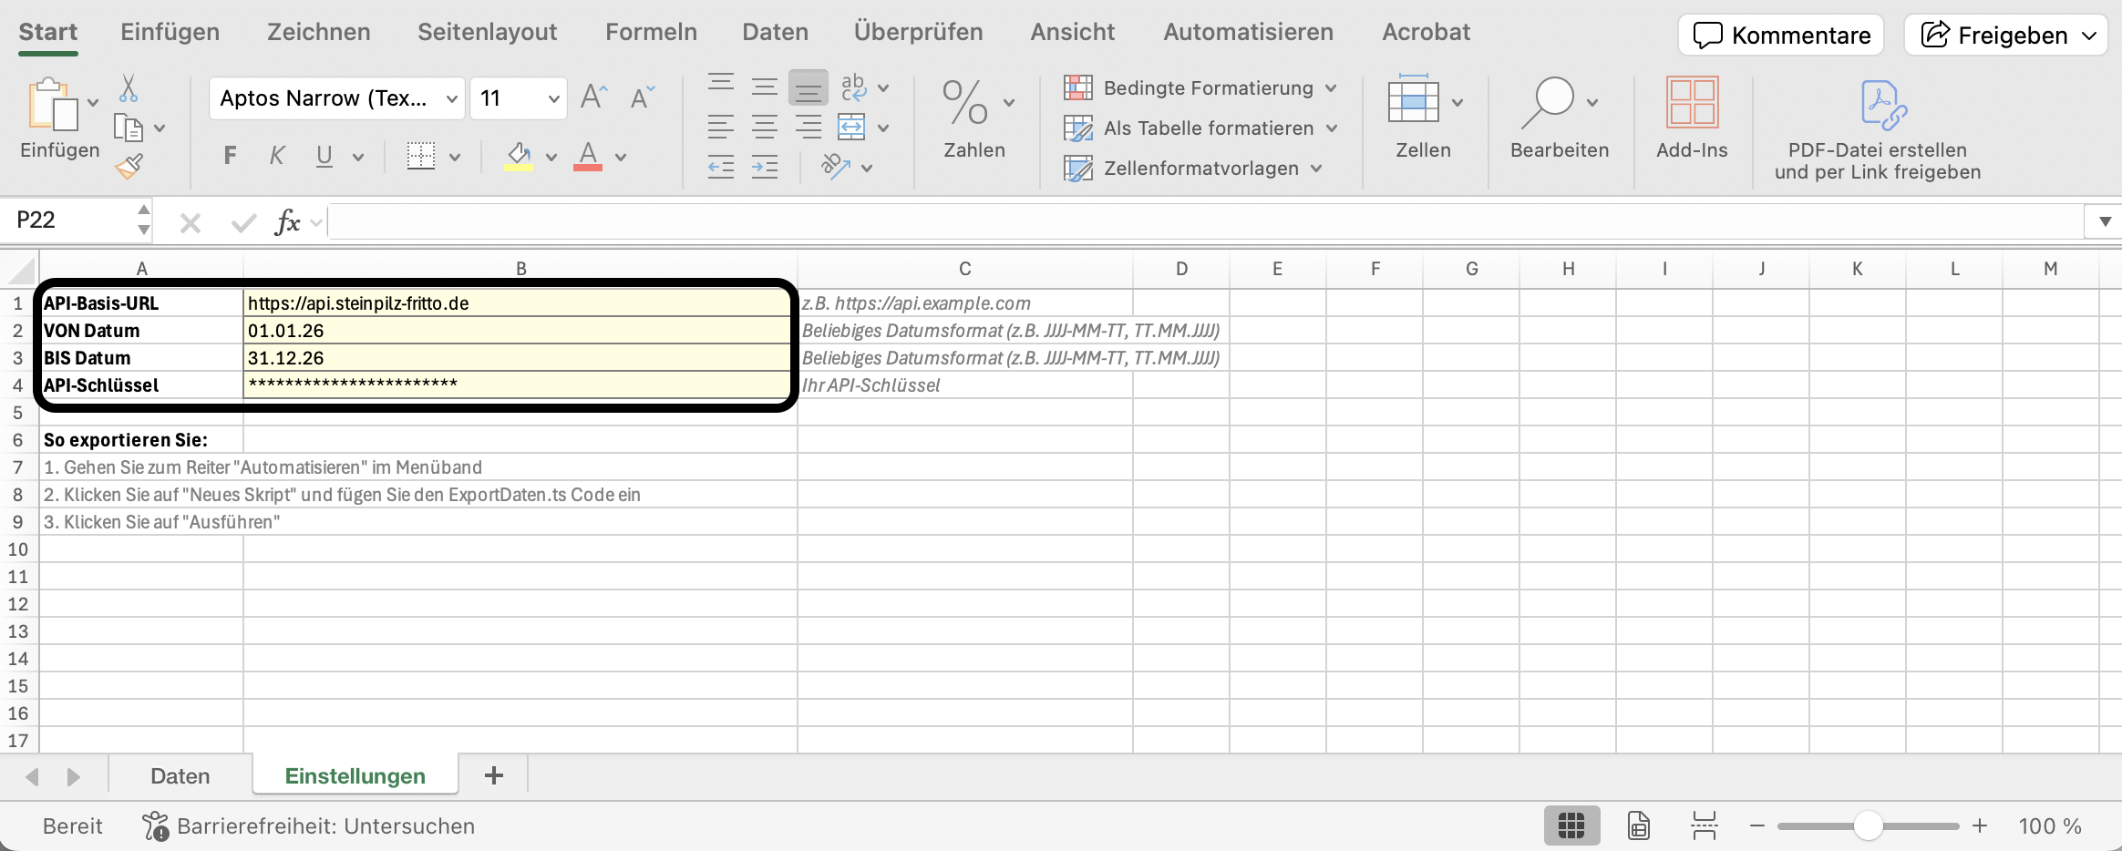This screenshot has height=851, width=2122.
Task: Toggle bold formatting with F button
Action: coord(230,157)
